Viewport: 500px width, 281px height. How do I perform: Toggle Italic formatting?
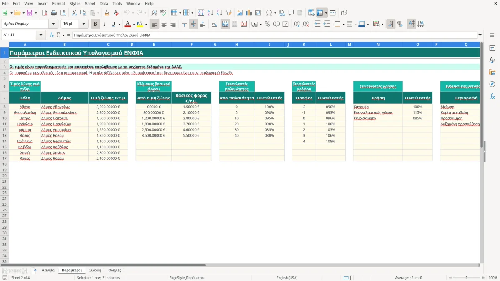click(x=104, y=24)
